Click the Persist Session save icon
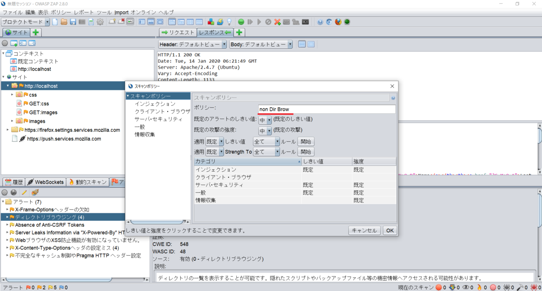 point(73,22)
